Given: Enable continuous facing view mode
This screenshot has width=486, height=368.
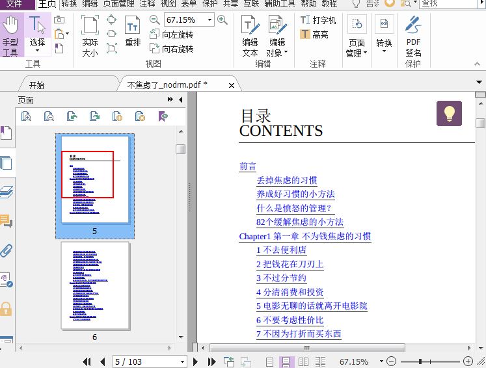Looking at the screenshot, I should pos(320,361).
